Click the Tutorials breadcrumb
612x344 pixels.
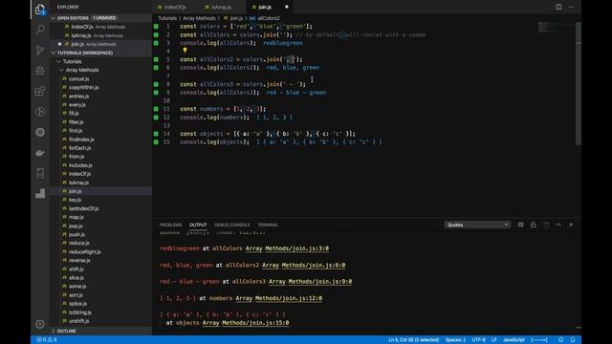point(167,18)
